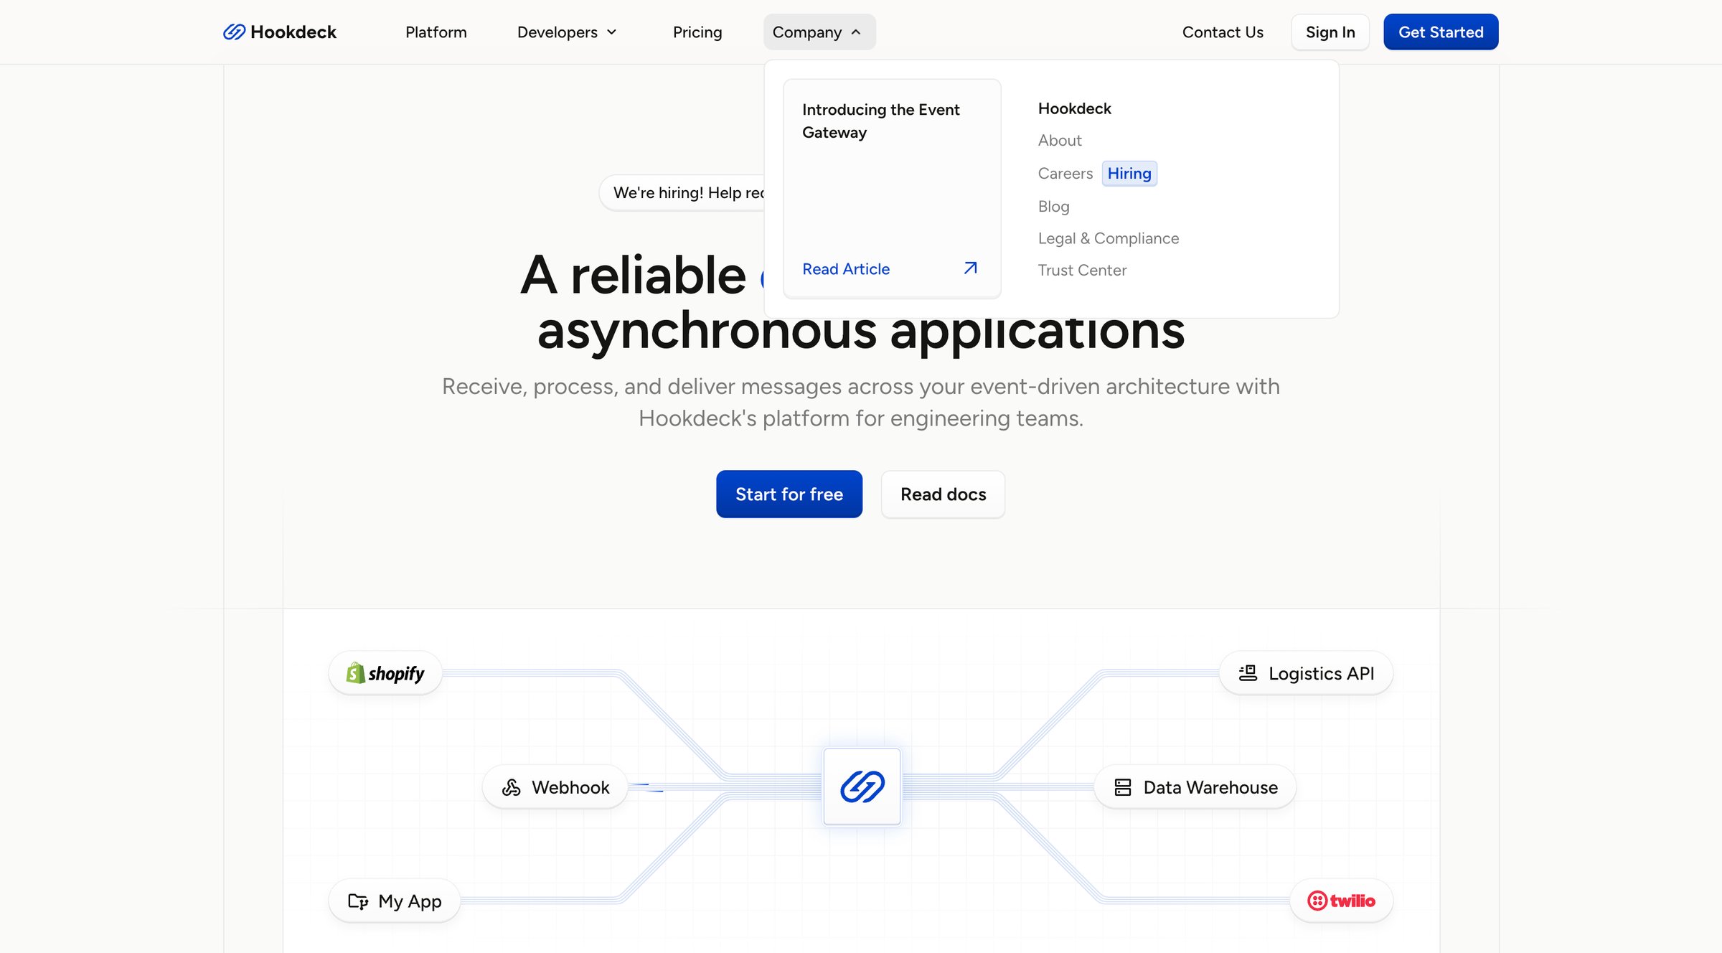
Task: Click the Logistics API icon
Action: click(1248, 673)
